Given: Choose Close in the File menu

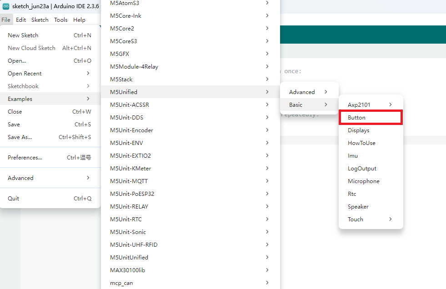Looking at the screenshot, I should 50,112.
